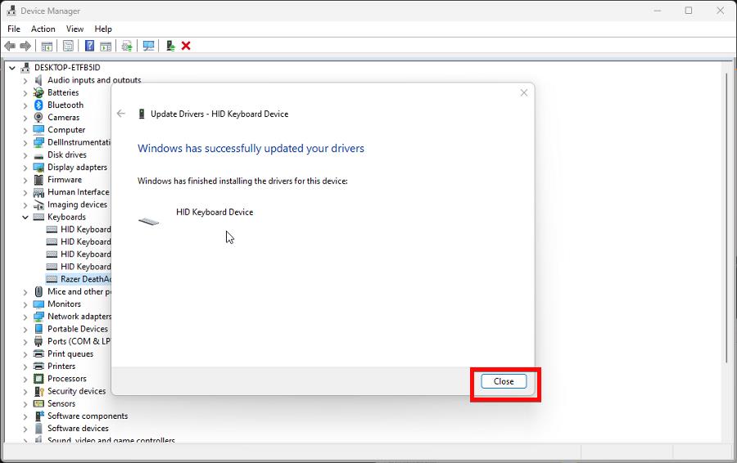Click the blue question mark Help icon
737x463 pixels.
89,46
